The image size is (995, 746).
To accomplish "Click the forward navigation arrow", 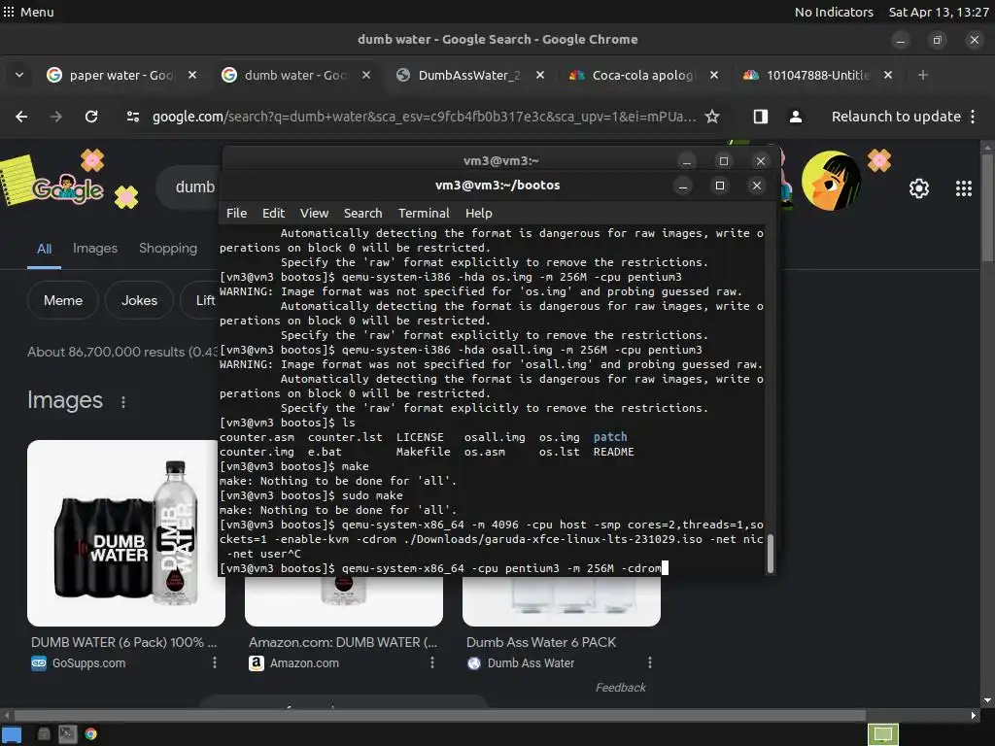I will coord(56,117).
